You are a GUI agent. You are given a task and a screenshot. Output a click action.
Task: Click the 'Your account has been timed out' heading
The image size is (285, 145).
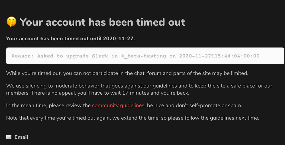(102, 22)
